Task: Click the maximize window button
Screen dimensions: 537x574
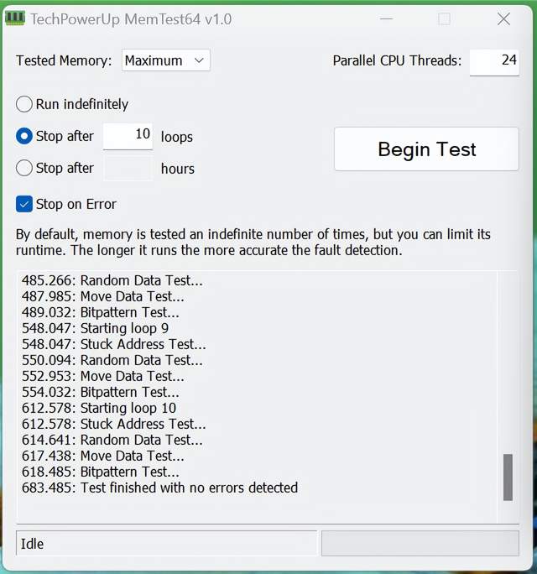Action: click(444, 18)
